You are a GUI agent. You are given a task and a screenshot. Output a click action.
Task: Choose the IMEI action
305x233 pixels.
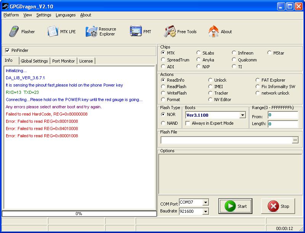[210, 86]
